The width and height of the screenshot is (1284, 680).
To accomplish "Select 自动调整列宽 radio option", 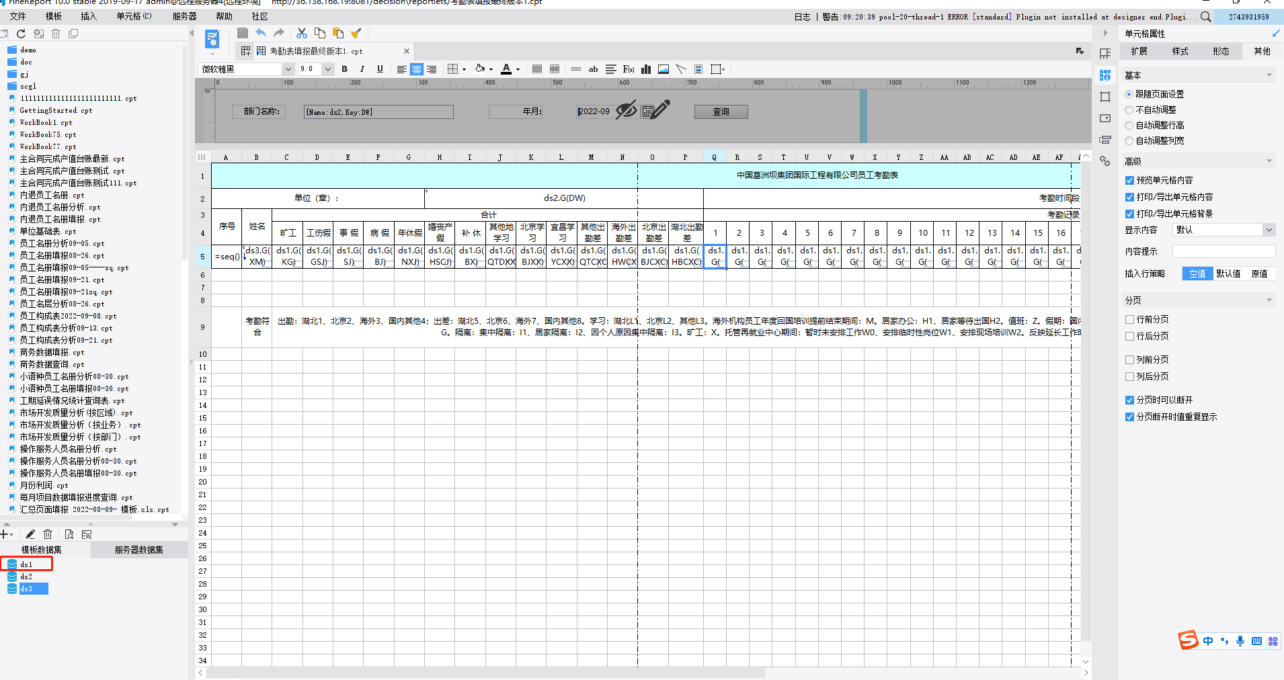I will 1129,140.
